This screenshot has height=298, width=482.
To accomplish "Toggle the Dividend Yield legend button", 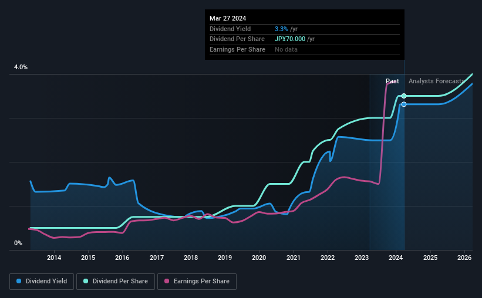I will [x=42, y=282].
